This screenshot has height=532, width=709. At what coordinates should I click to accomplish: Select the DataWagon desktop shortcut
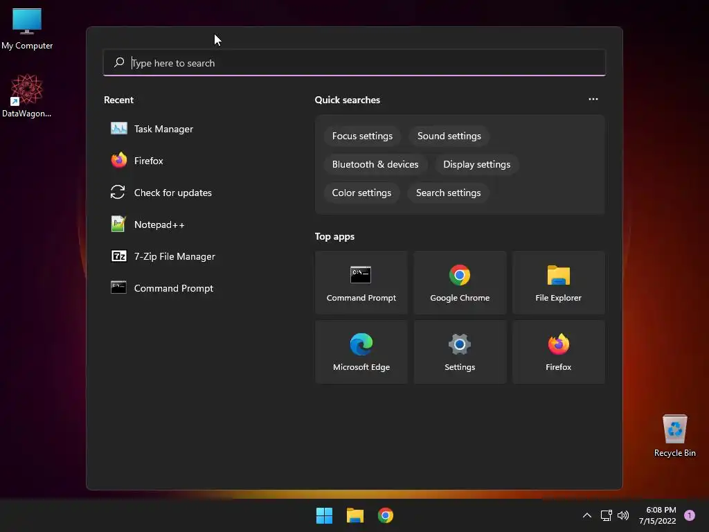pyautogui.click(x=27, y=96)
